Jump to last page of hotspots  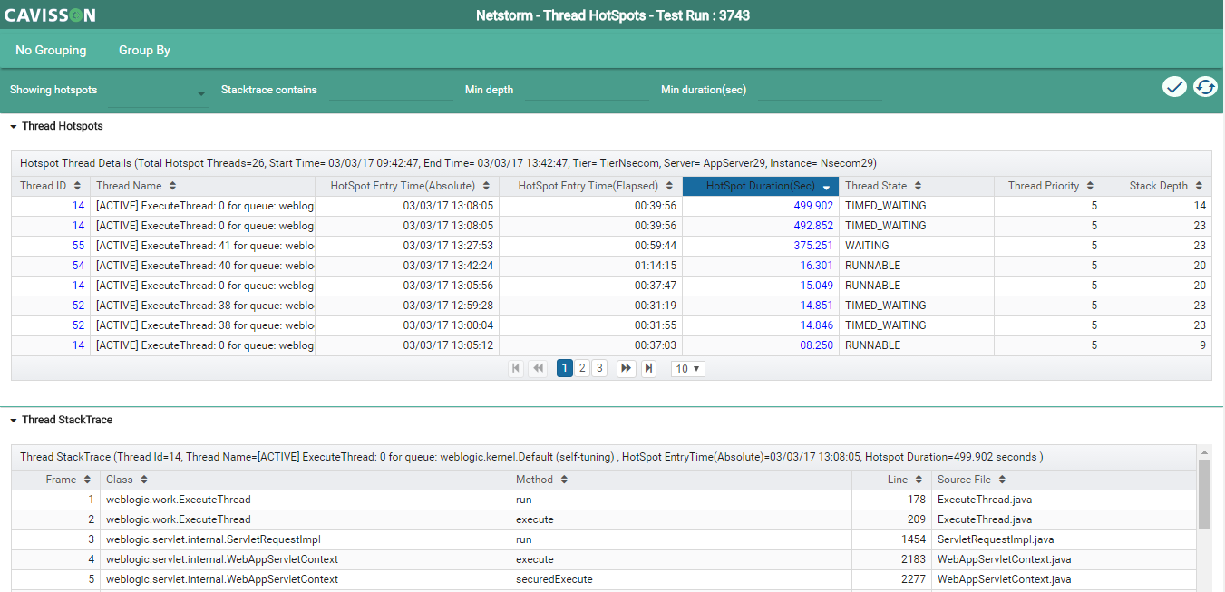click(648, 368)
